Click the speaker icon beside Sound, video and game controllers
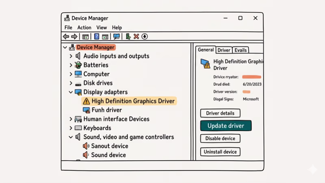 [x=78, y=137]
